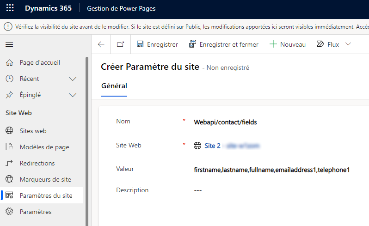Select the Général tab

click(114, 86)
